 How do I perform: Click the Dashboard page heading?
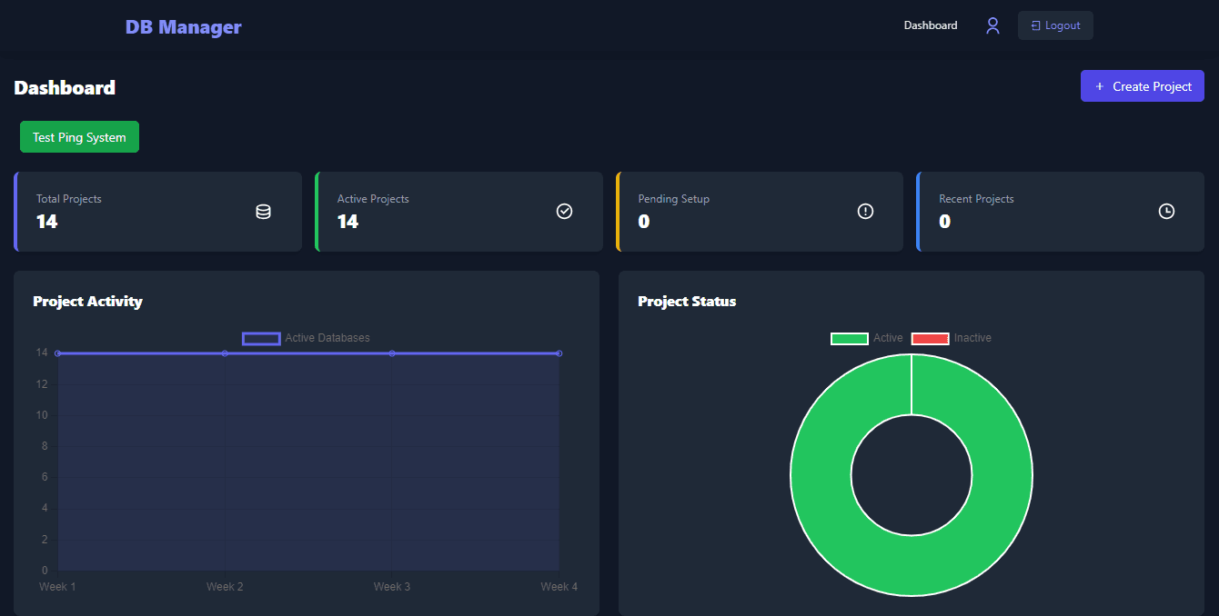click(65, 88)
